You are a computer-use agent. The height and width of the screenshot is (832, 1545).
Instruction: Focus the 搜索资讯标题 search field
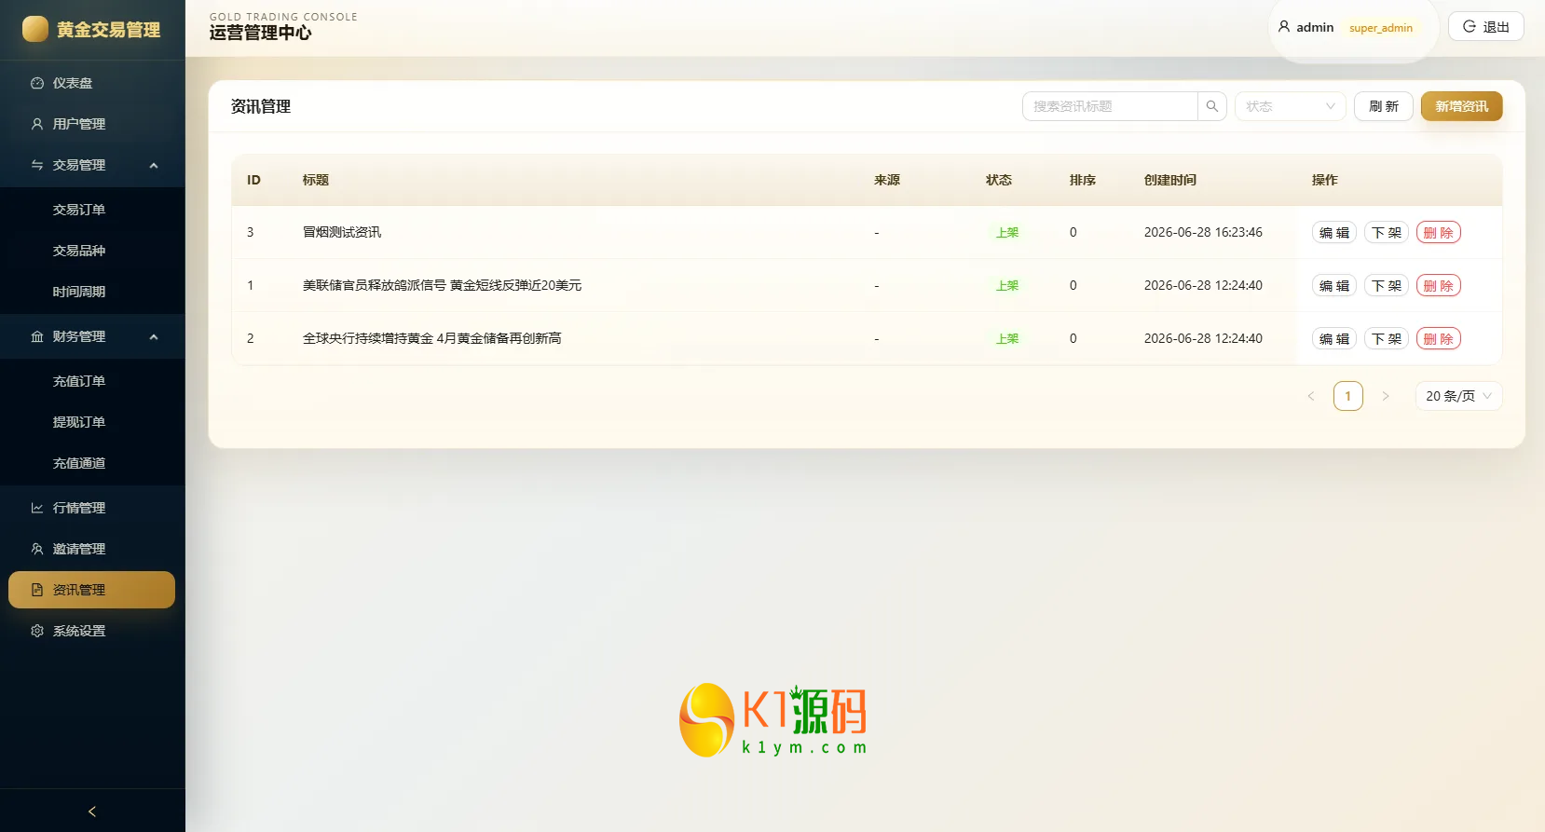click(1110, 106)
